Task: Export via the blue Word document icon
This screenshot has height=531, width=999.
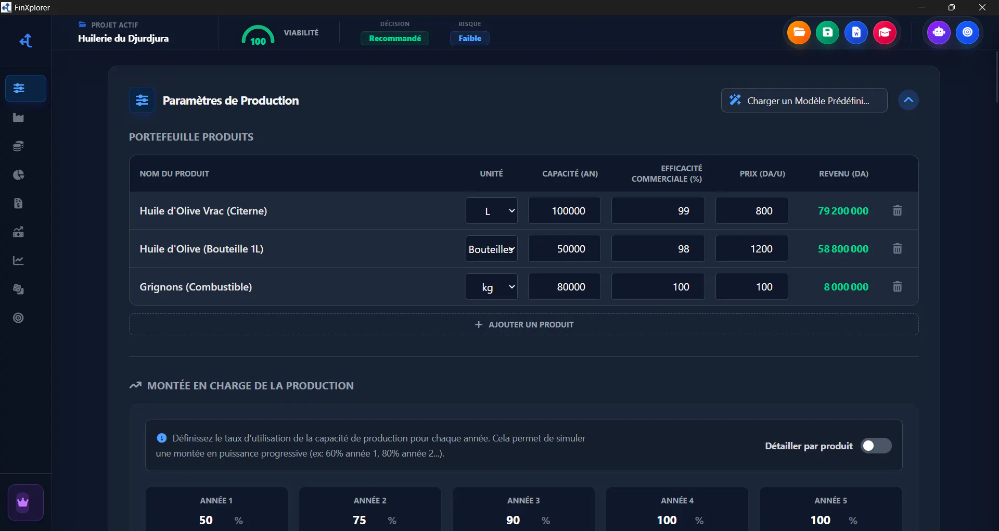Action: pos(856,33)
